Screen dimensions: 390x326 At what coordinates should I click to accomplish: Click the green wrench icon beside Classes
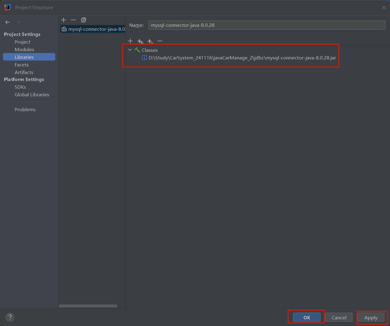[137, 50]
